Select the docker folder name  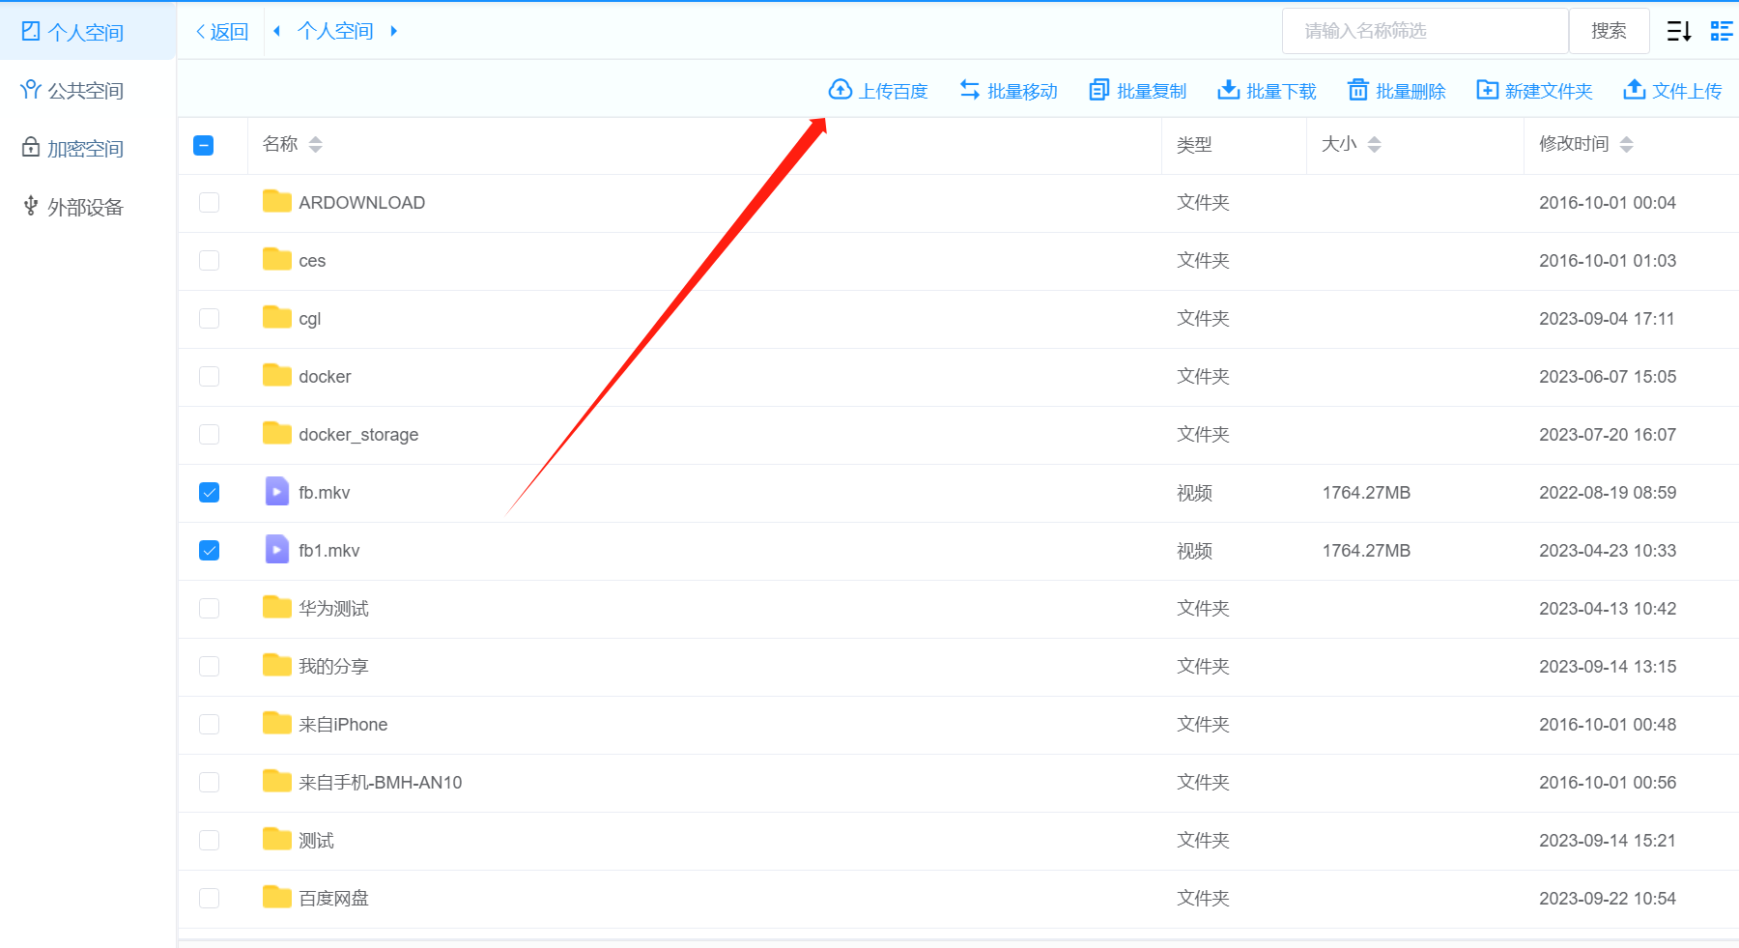tap(325, 376)
